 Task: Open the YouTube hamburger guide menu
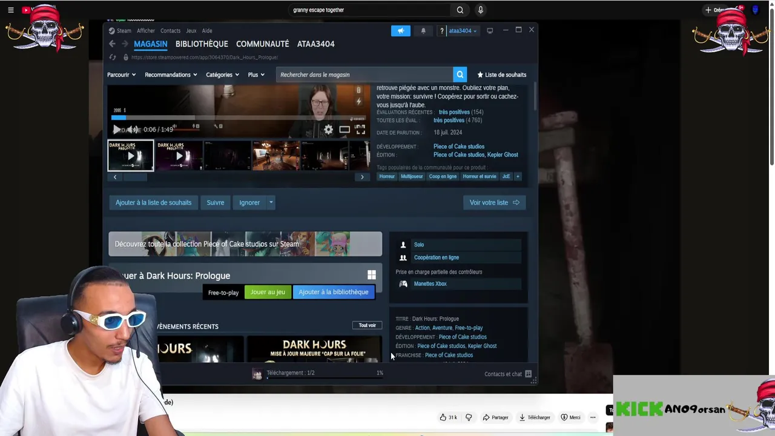coord(10,10)
